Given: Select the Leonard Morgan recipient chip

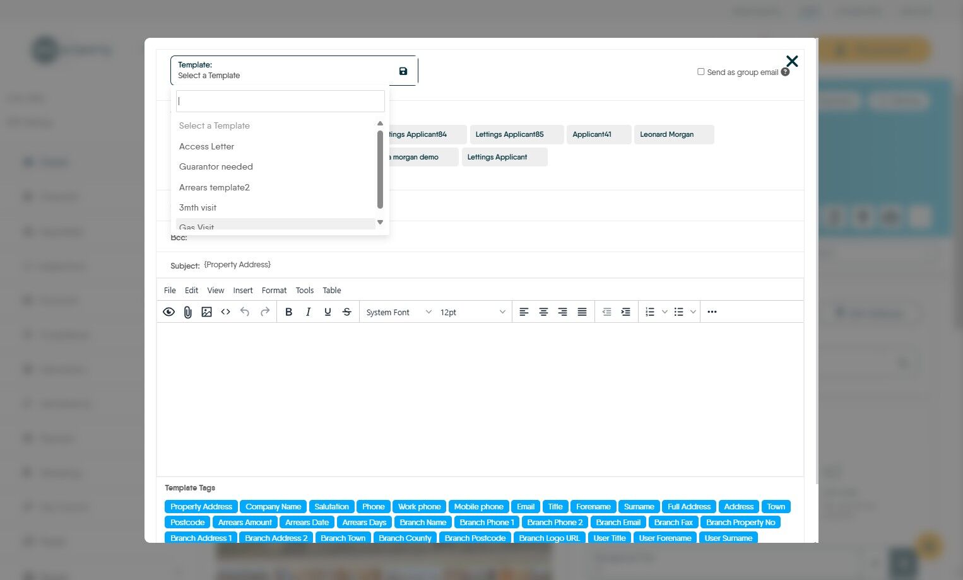Looking at the screenshot, I should (674, 134).
